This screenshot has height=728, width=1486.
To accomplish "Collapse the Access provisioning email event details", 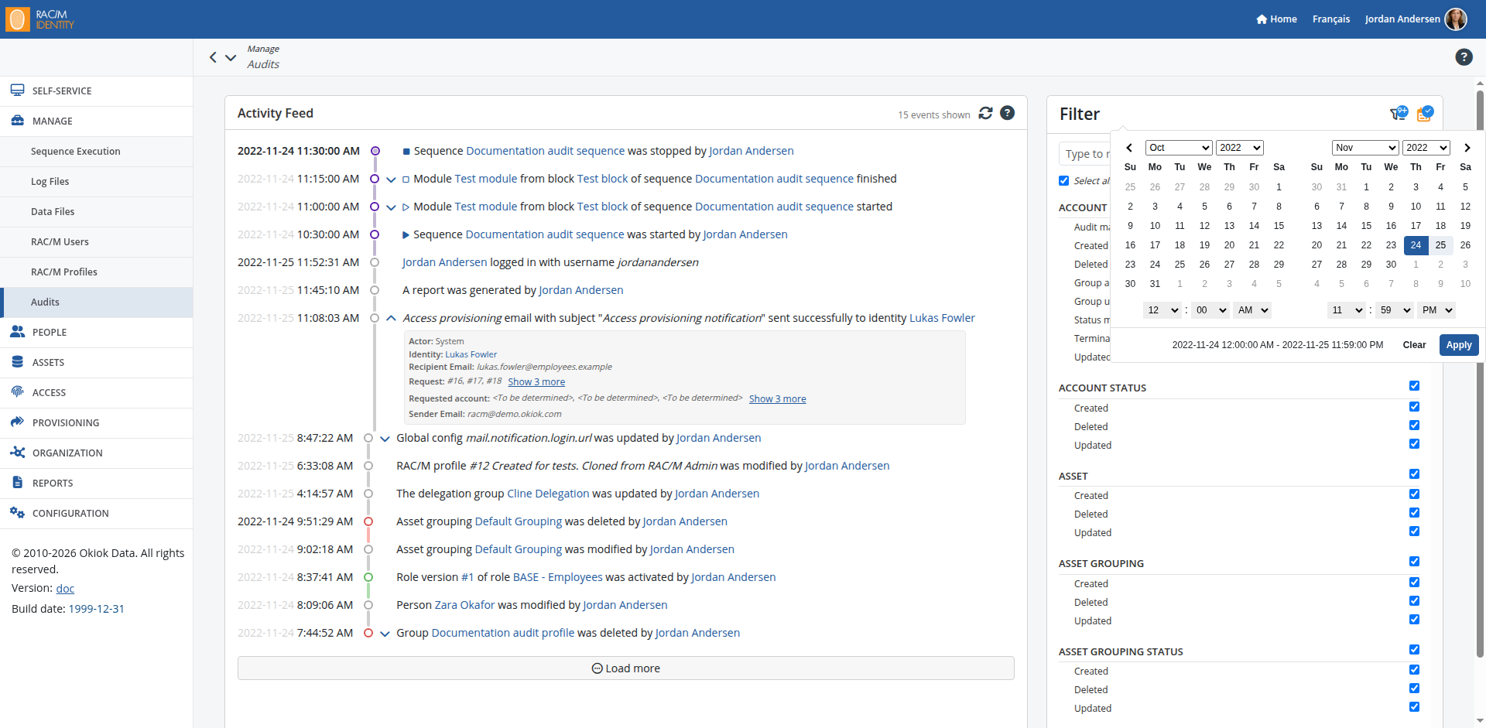I will 391,318.
